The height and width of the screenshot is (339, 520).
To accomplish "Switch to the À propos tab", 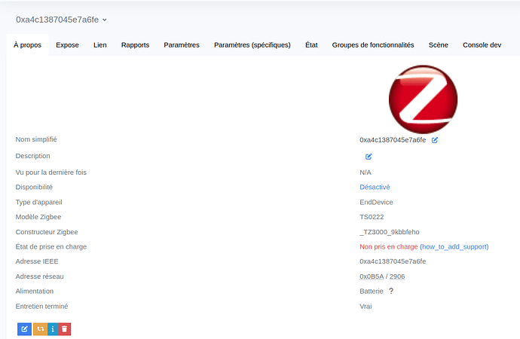I will [28, 45].
